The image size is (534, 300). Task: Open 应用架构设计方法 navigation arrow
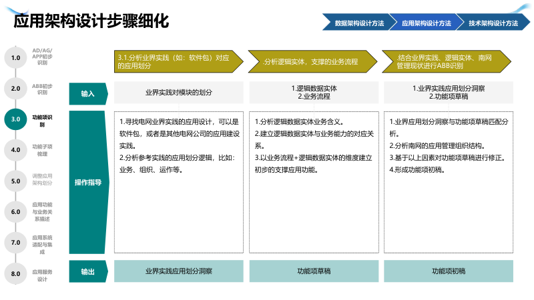(x=426, y=23)
